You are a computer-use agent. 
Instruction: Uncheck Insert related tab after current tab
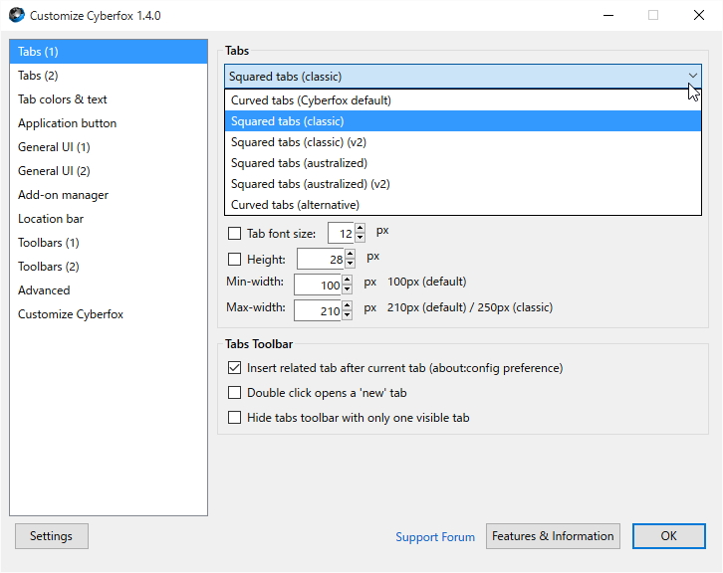coord(235,368)
